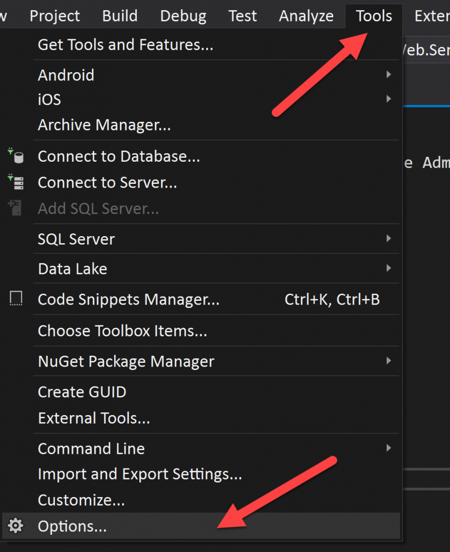This screenshot has width=450, height=552.
Task: Click the Connect to Server icon
Action: [16, 182]
